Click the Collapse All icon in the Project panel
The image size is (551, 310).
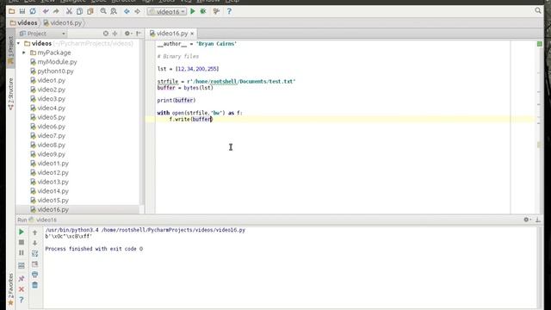pyautogui.click(x=115, y=34)
